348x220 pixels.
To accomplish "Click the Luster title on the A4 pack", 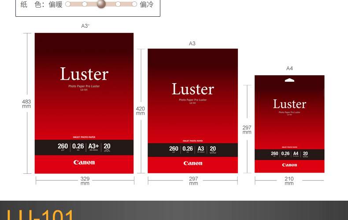I will click(289, 104).
